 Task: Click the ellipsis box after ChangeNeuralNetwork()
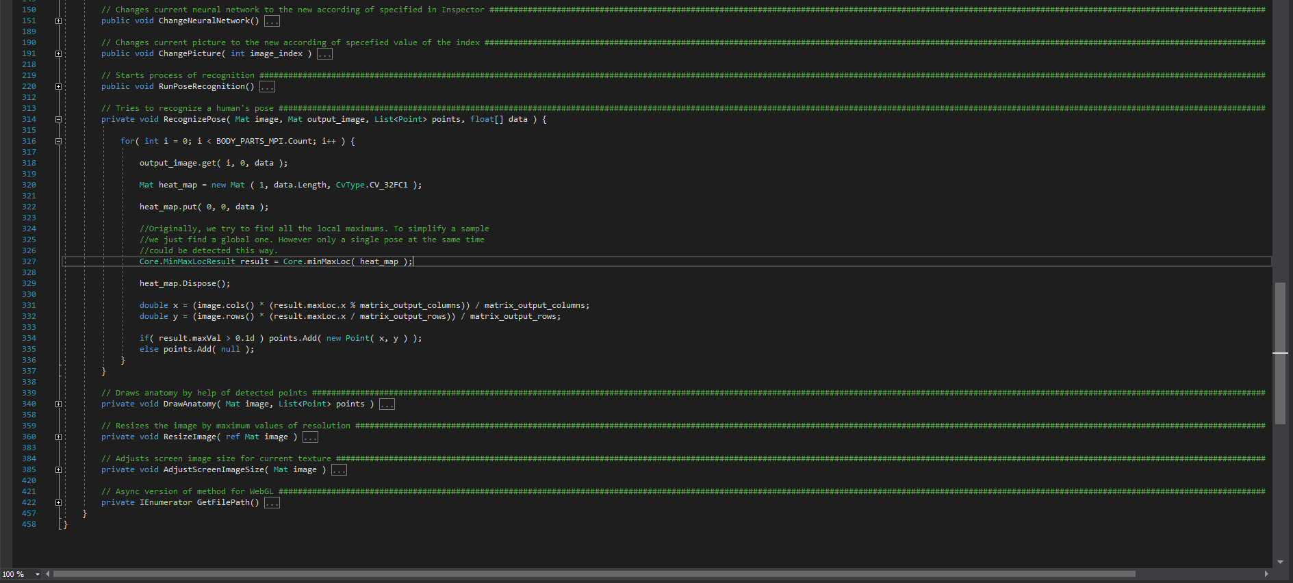click(x=272, y=21)
